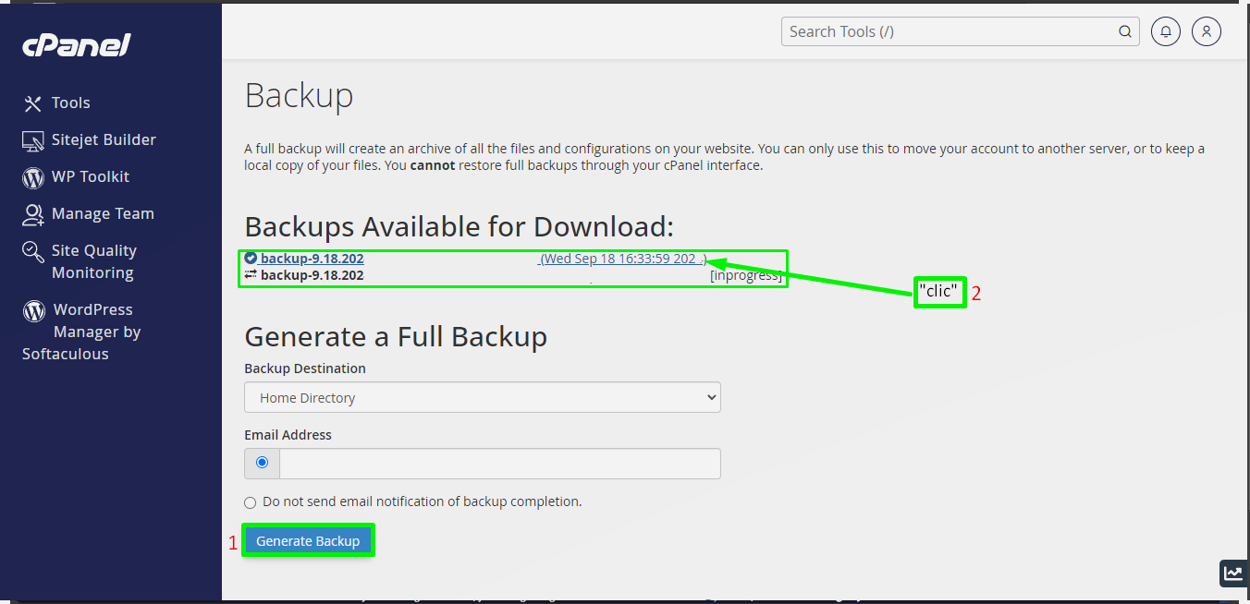Image resolution: width=1250 pixels, height=604 pixels.
Task: Click the notification bell icon
Action: tap(1165, 30)
